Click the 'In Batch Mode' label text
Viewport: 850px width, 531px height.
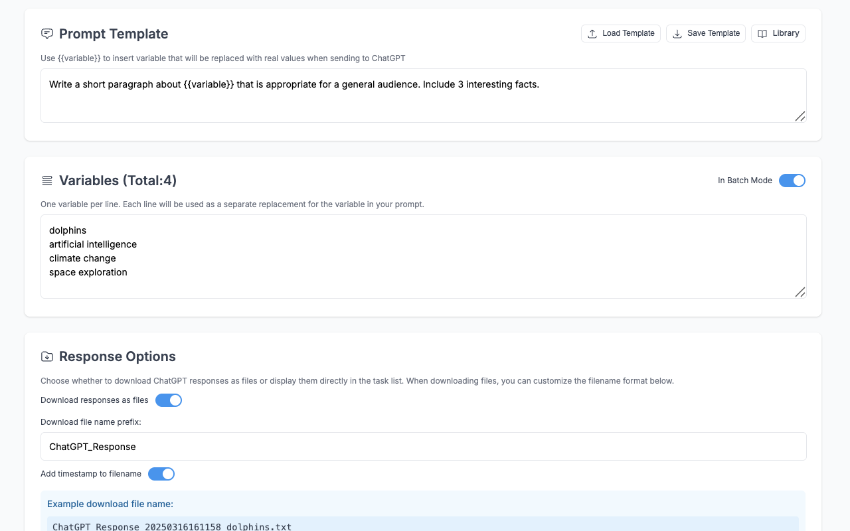[x=745, y=181]
